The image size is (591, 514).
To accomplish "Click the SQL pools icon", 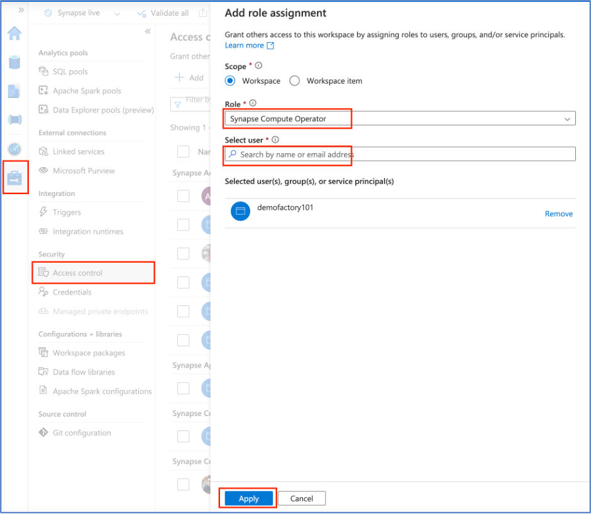I will point(43,71).
